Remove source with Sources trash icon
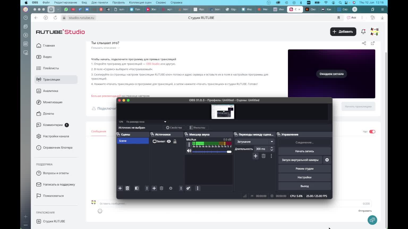The width and height of the screenshot is (408, 229). [x=161, y=188]
